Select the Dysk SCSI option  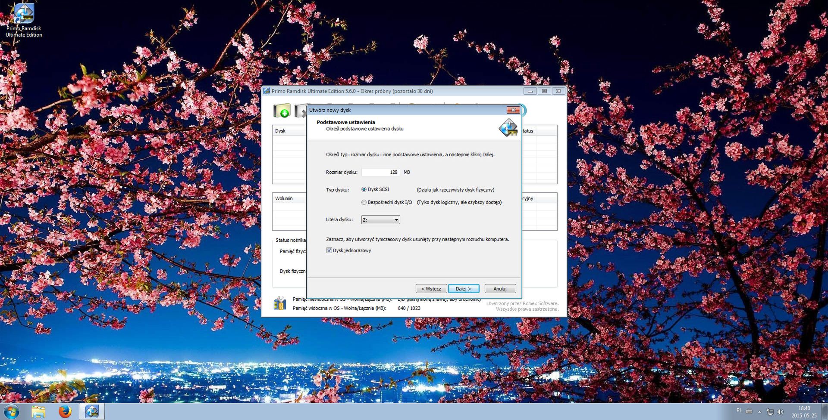[364, 189]
